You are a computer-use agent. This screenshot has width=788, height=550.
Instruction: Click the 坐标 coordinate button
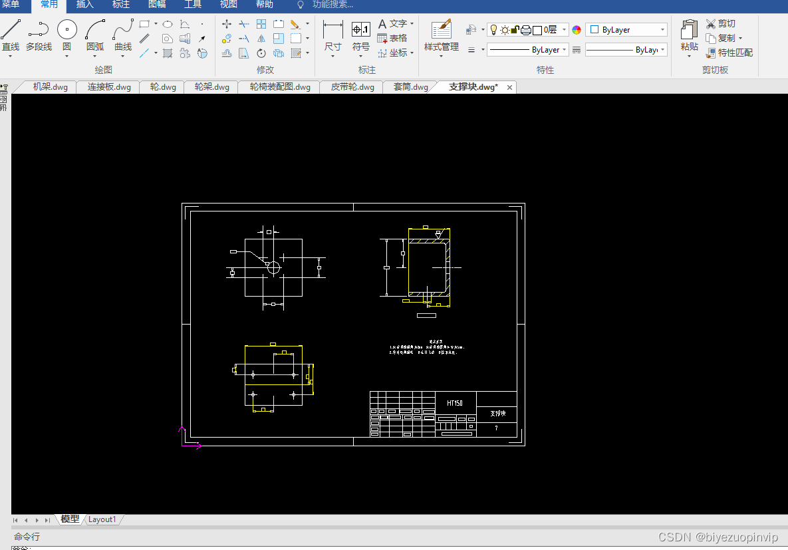(395, 53)
